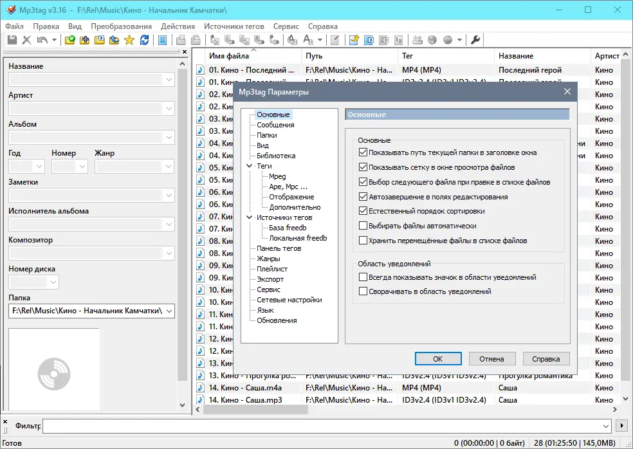Screen dimensions: 633x449
Task: Click the file list horizontal scrollbar thumb
Action: coord(255,409)
